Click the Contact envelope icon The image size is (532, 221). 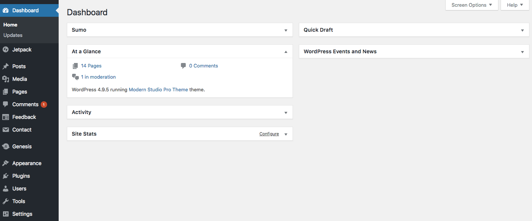6,130
